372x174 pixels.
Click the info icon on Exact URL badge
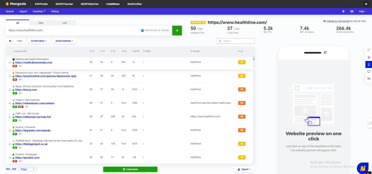point(204,22)
